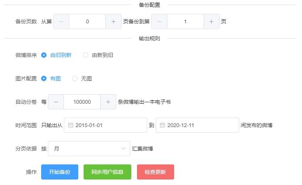Select 由新到旧 sort order radio
This screenshot has height=185, width=302.
click(x=85, y=55)
